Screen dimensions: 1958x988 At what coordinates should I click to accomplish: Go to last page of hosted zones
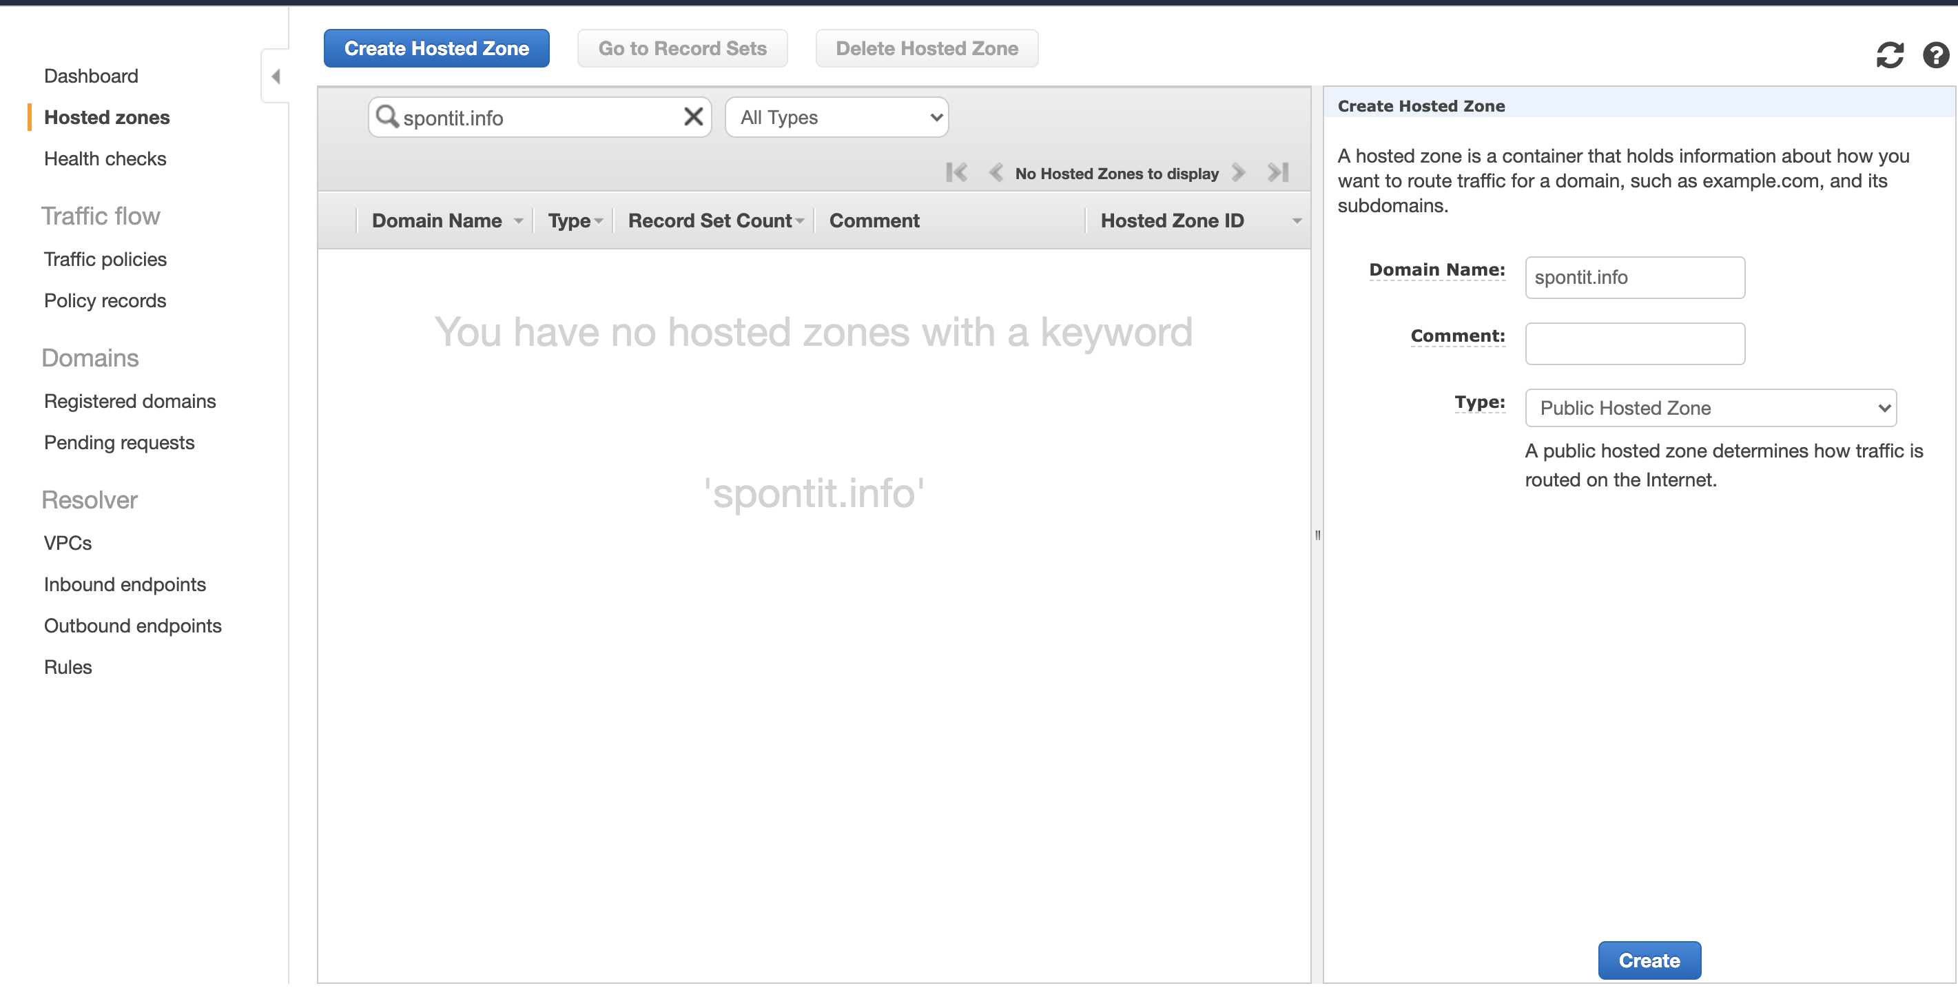(x=1278, y=172)
